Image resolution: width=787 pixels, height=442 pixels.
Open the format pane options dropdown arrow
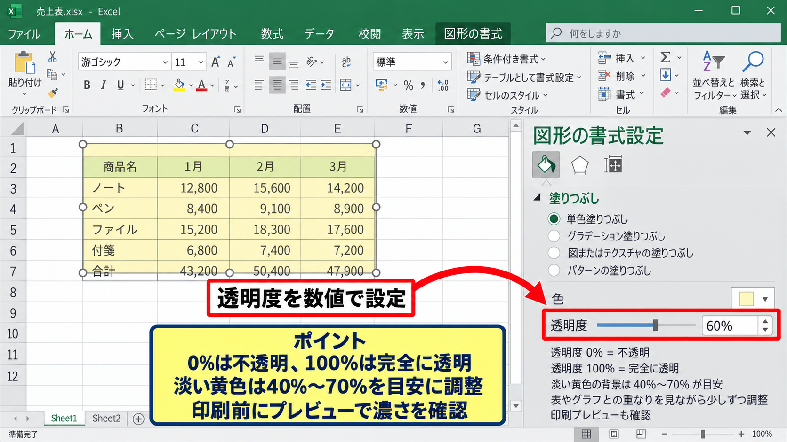747,133
